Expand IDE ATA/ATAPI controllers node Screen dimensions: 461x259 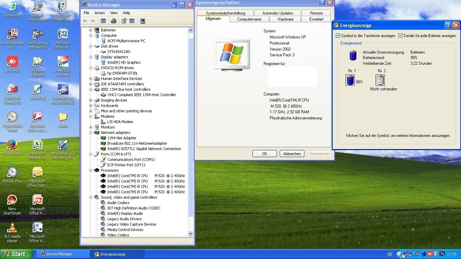click(x=90, y=84)
